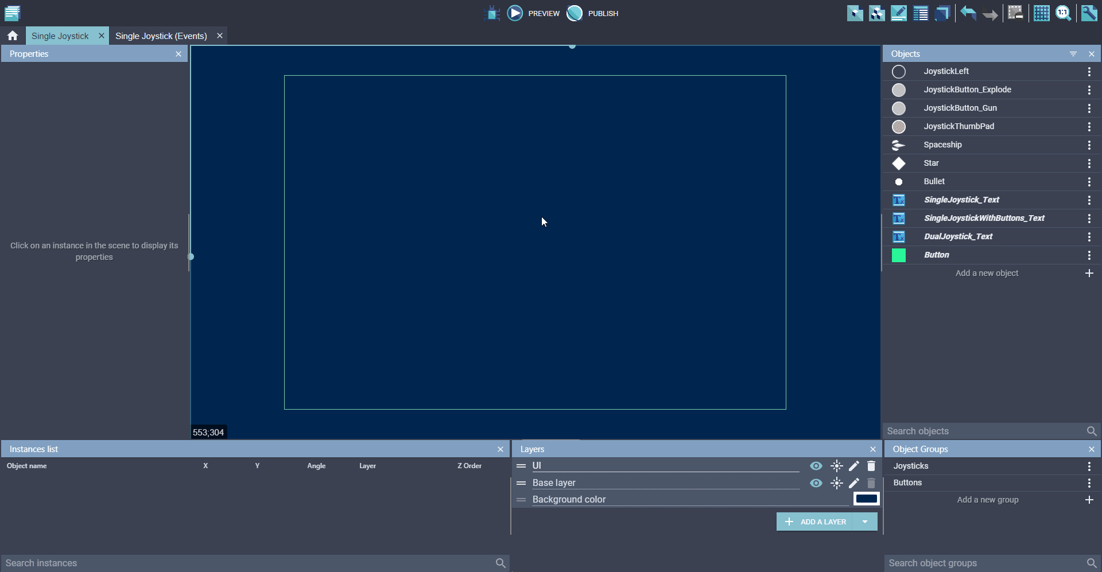Switch to Single Joystick (Events) tab
Viewport: 1102px width, 572px height.
[161, 36]
